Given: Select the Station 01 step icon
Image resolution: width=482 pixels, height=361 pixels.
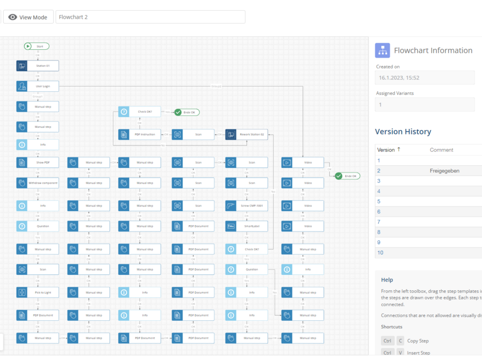Looking at the screenshot, I should (x=22, y=66).
